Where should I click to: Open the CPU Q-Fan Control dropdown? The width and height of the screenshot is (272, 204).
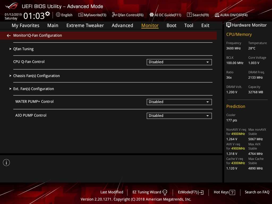click(179, 62)
